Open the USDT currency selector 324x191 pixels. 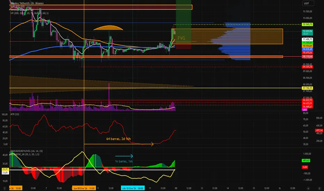click(x=308, y=3)
